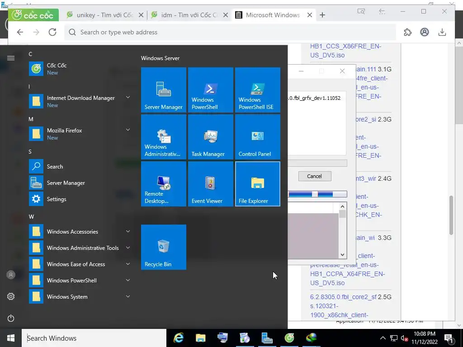Show hidden tray icons chevron
The image size is (463, 347).
(383, 338)
